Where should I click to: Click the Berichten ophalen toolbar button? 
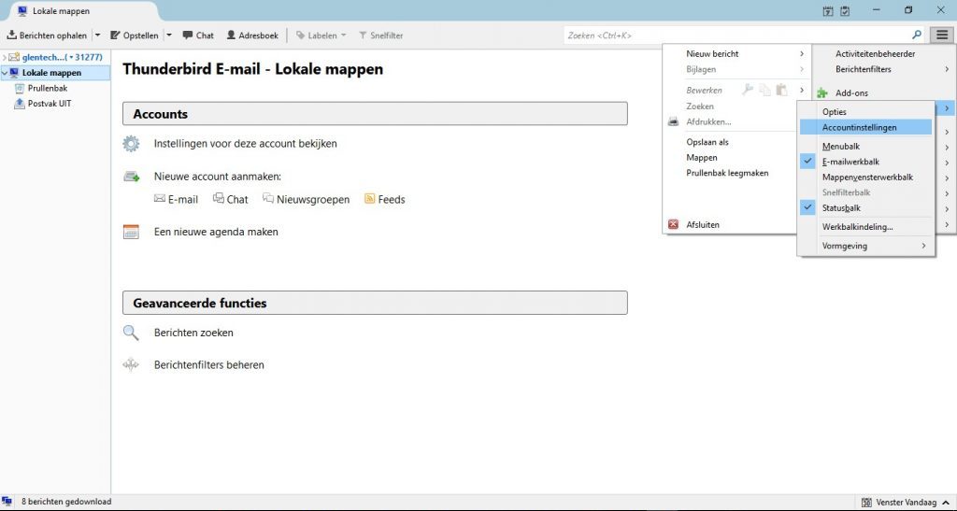coord(47,35)
